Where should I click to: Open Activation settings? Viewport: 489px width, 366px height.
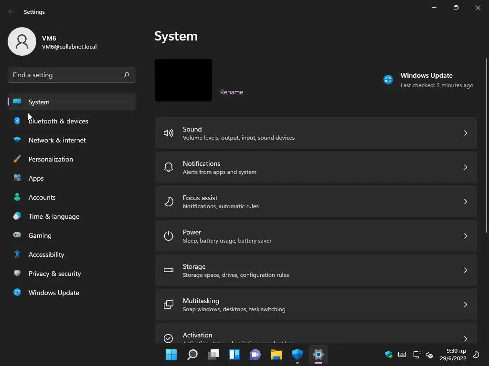click(x=316, y=333)
